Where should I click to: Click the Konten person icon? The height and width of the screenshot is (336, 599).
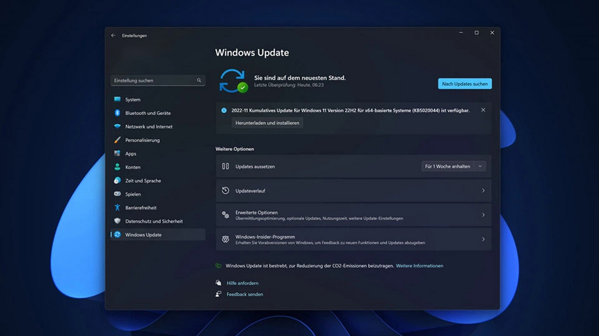point(117,167)
